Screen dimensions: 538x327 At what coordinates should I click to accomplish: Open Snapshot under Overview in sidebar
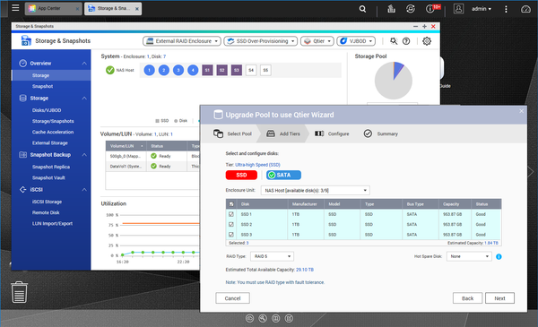[42, 86]
